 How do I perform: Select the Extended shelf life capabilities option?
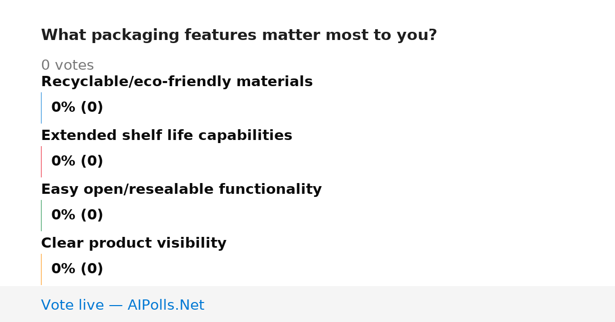[x=167, y=136]
